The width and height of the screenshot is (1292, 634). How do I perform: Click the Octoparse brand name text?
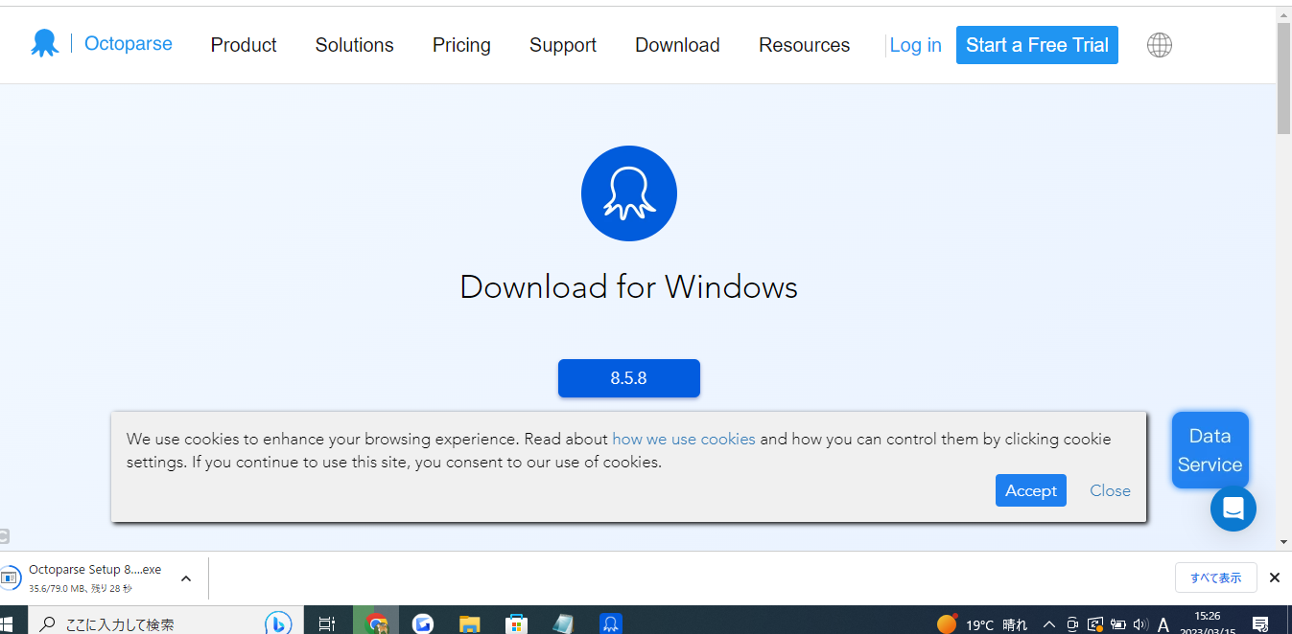tap(129, 43)
